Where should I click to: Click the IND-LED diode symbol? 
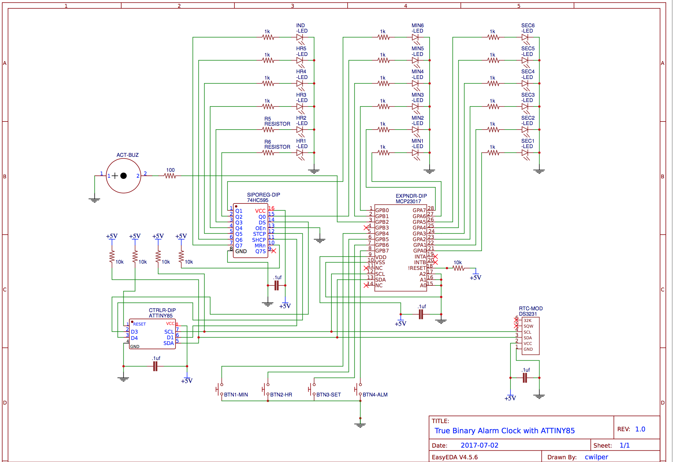[300, 37]
